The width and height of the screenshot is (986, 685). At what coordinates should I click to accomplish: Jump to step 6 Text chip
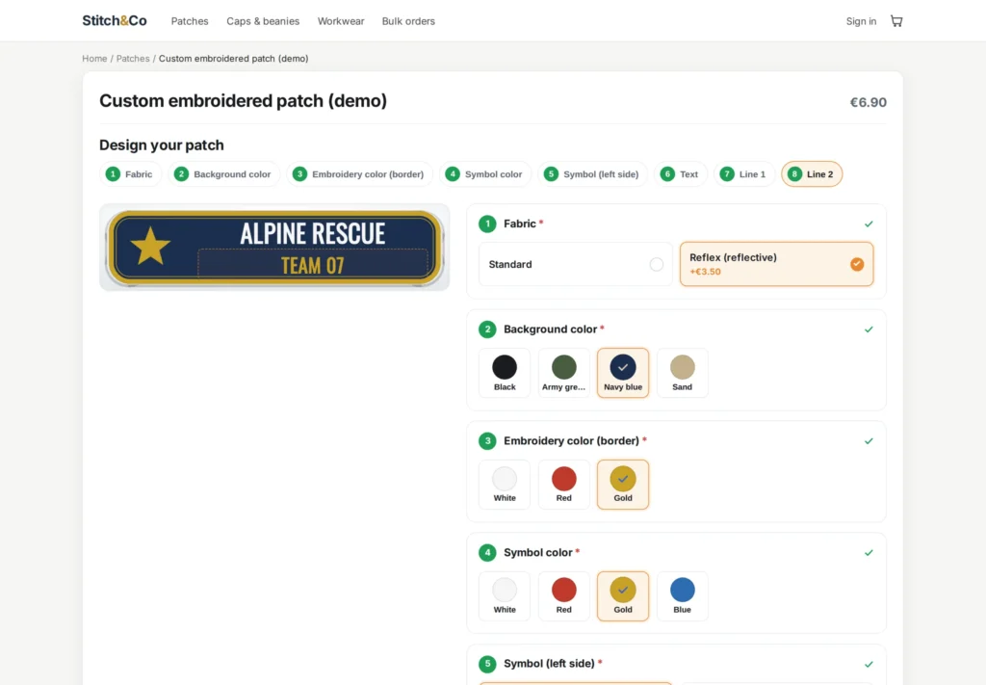(681, 174)
